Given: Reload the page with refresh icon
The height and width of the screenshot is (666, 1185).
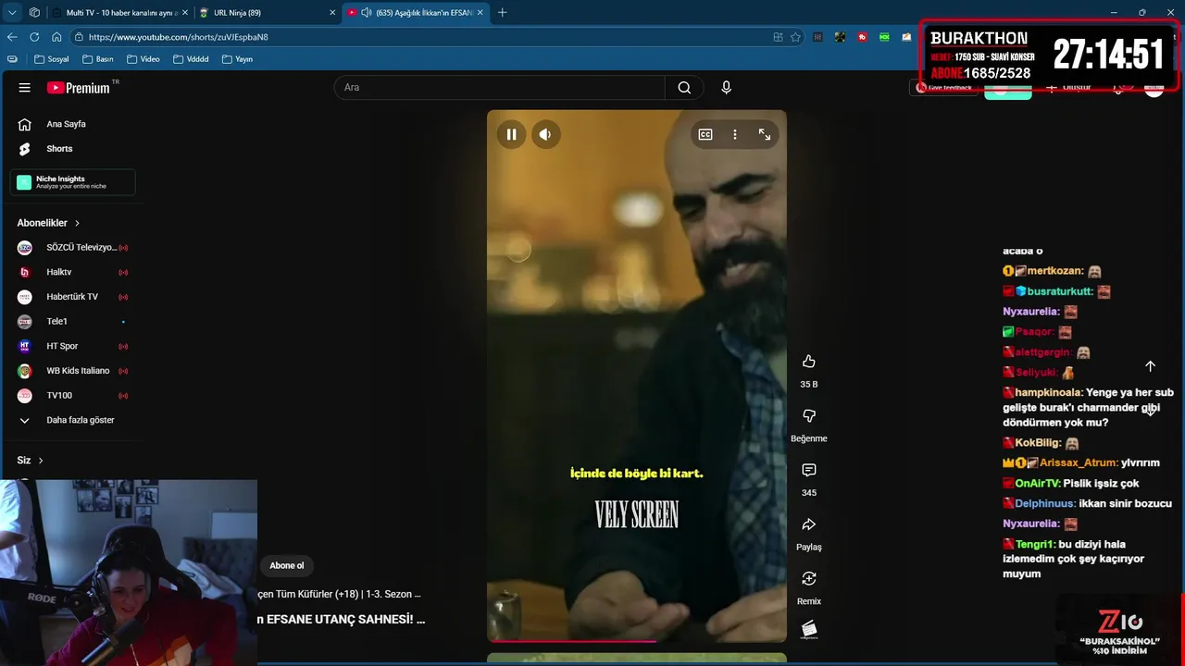Looking at the screenshot, I should click(34, 37).
